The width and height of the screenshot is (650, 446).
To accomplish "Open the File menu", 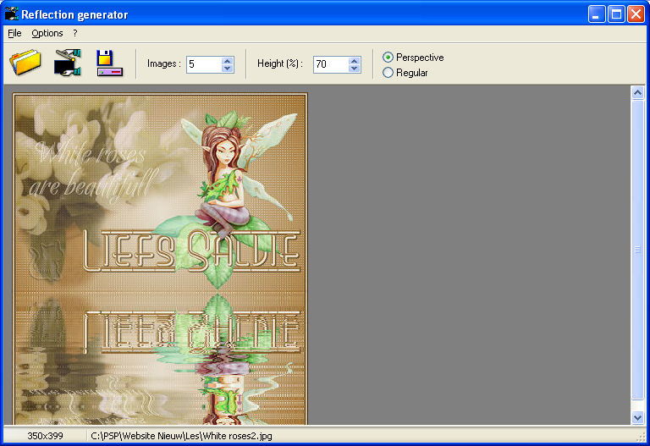I will [14, 33].
